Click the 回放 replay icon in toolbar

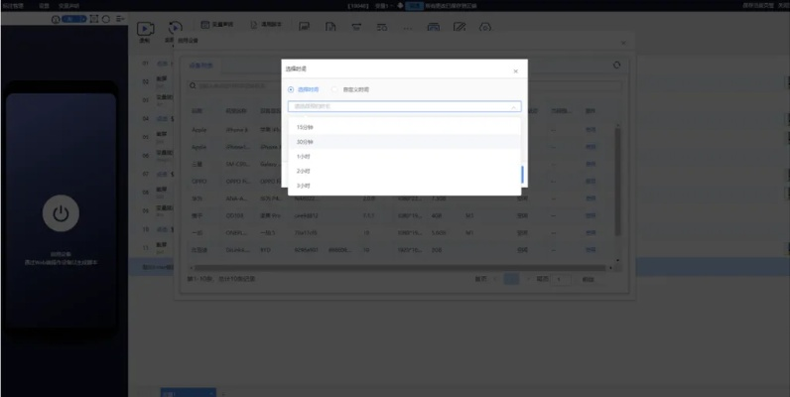click(x=175, y=28)
